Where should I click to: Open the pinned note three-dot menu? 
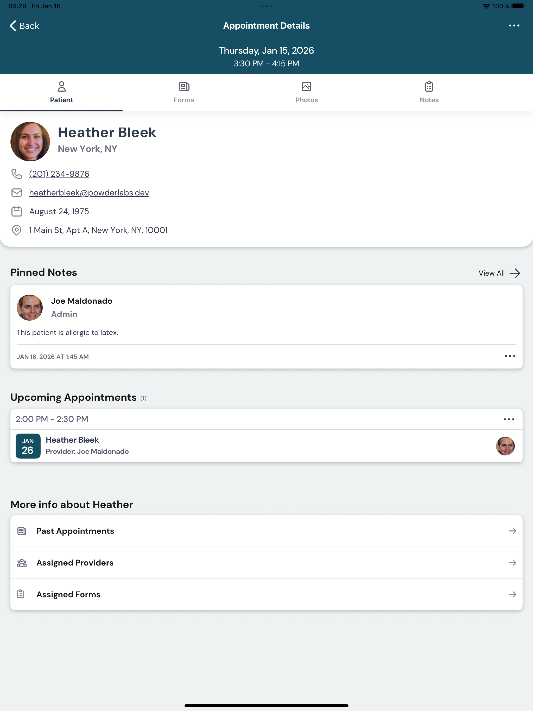tap(510, 356)
